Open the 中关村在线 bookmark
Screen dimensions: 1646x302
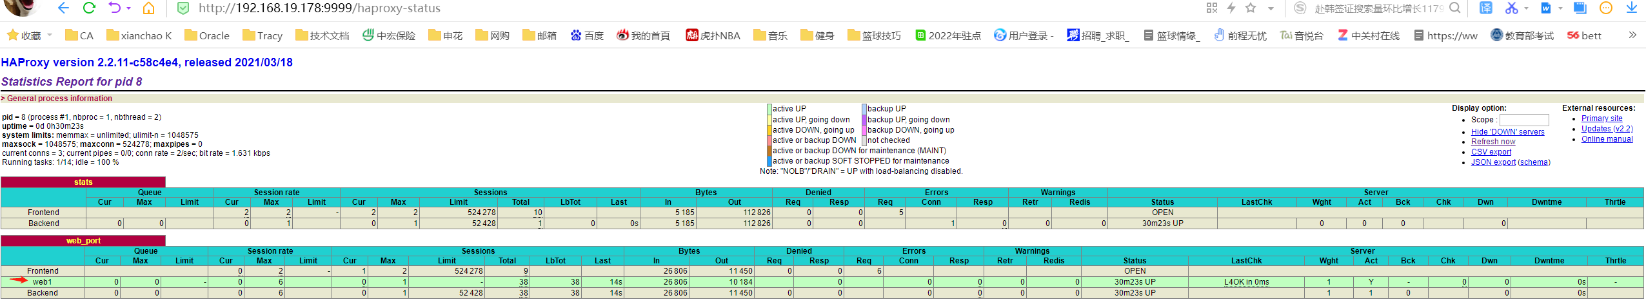[1368, 35]
